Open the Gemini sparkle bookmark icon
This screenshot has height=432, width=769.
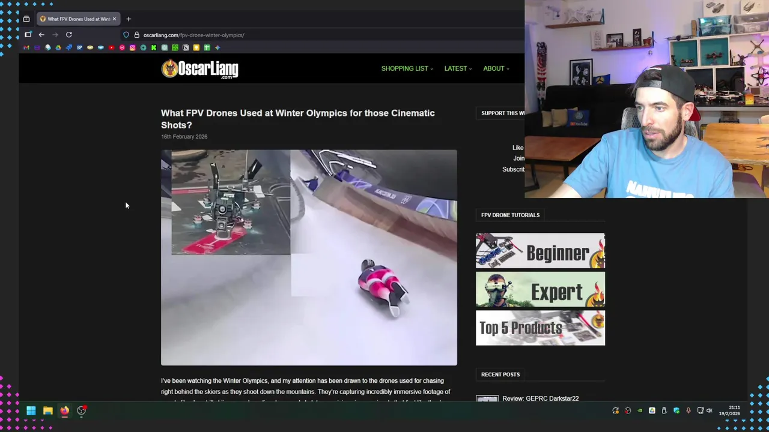click(217, 47)
